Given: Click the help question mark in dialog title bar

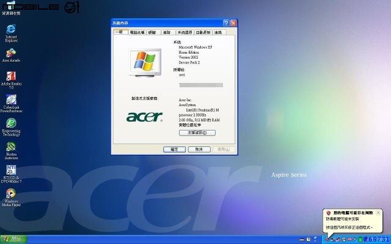Looking at the screenshot, I should click(x=226, y=23).
